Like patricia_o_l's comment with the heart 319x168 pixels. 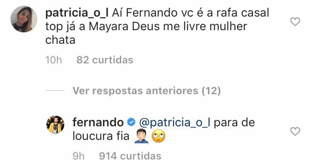(295, 22)
